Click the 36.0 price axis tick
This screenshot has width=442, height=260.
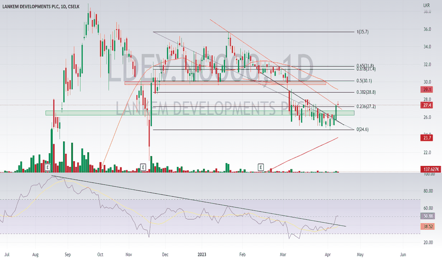click(427, 29)
